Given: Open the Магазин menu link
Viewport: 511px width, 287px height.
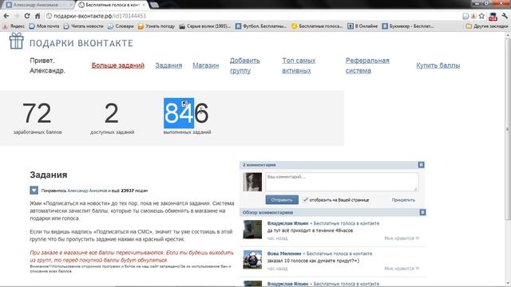Looking at the screenshot, I should 206,65.
